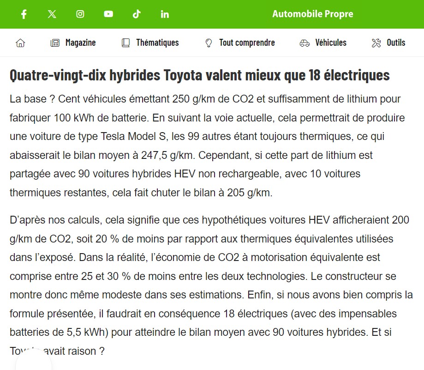Open the Thématiques menu
This screenshot has height=370, width=424.
point(157,42)
